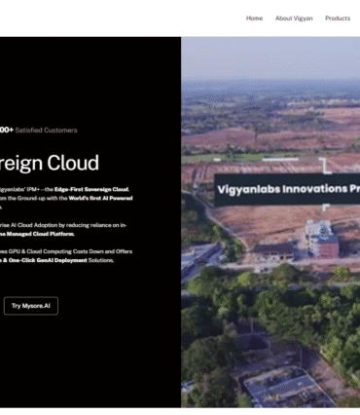Screen dimensions: 360x415
Task: Select the bold 'World's first AI Powered' text
Action: (100, 198)
